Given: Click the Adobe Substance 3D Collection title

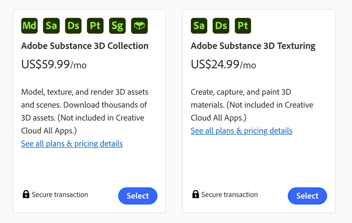Looking at the screenshot, I should click(85, 46).
